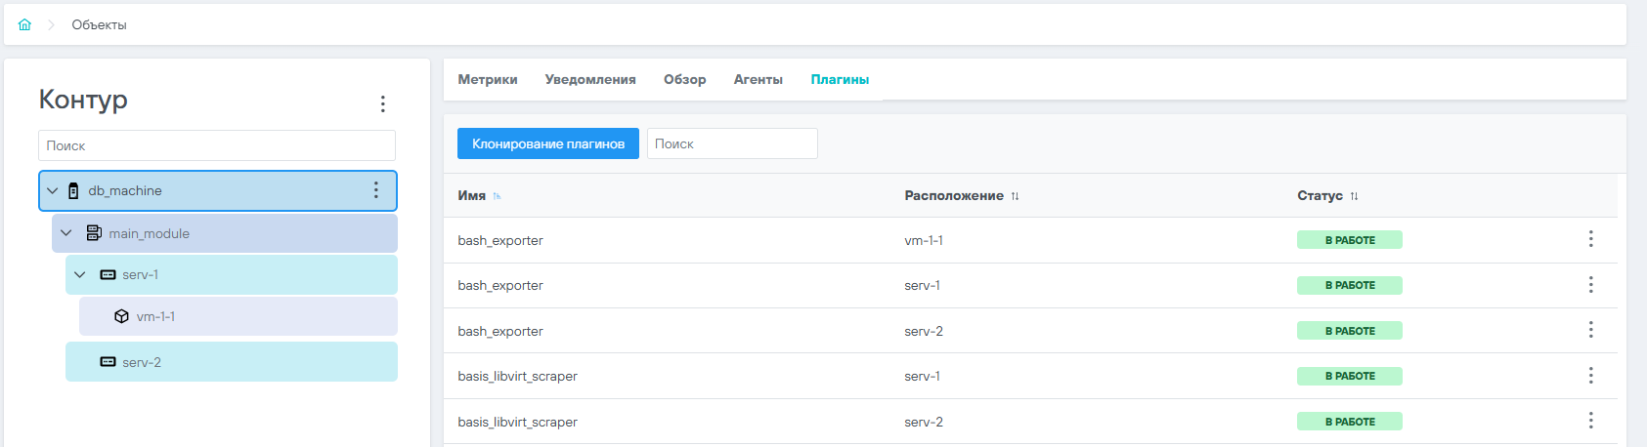This screenshot has height=447, width=1647.
Task: Collapse the db_machine tree node
Action: 53,190
